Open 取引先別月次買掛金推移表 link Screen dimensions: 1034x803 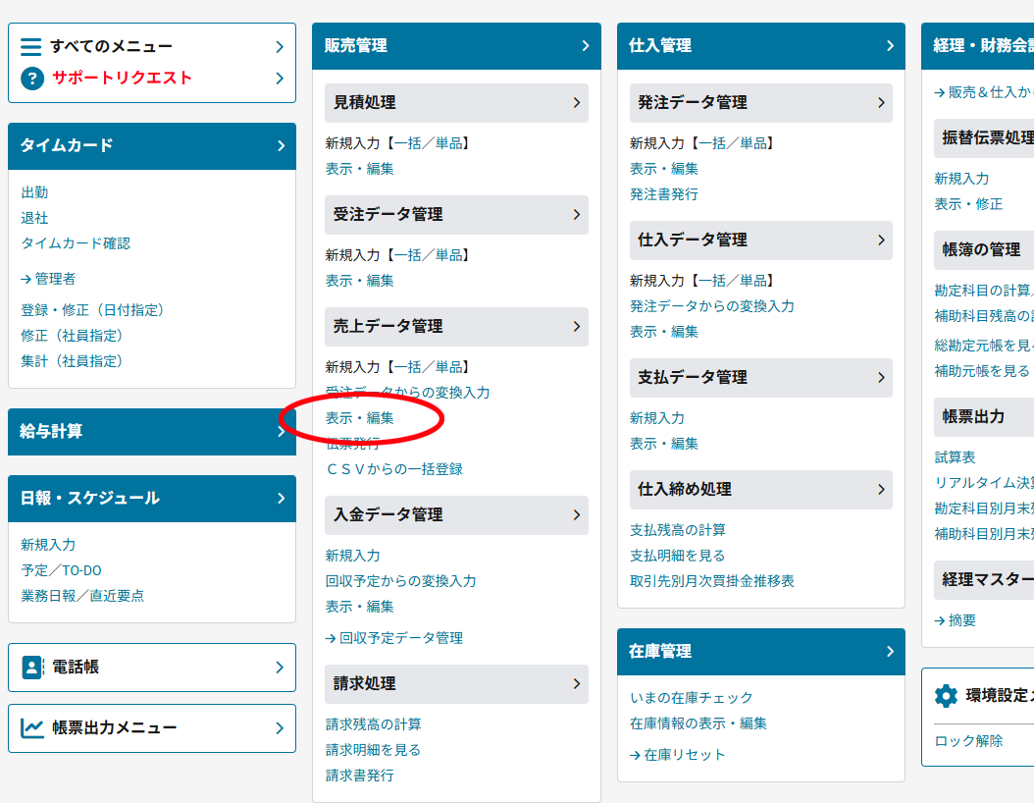tap(711, 581)
